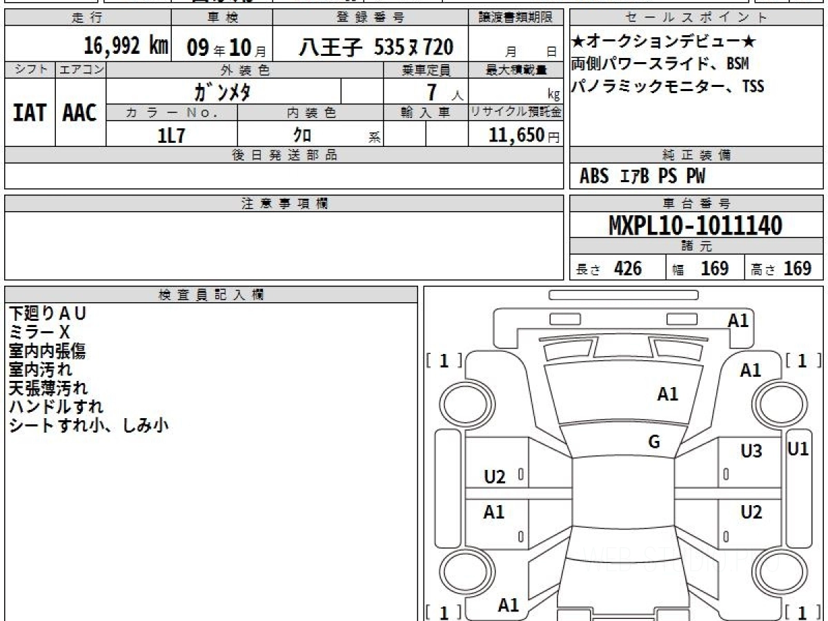828x621 pixels.
Task: Click the カラーNo. label
Action: coord(172,112)
